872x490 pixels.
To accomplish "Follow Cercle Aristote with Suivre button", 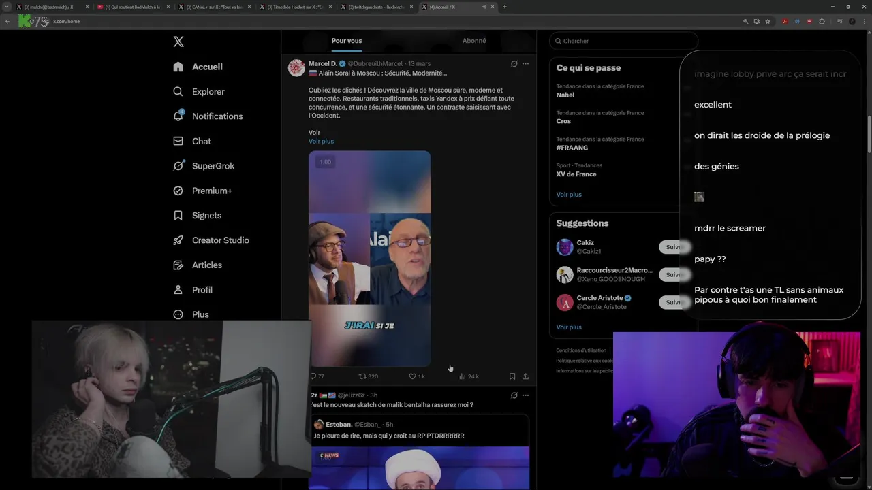I will tap(674, 302).
